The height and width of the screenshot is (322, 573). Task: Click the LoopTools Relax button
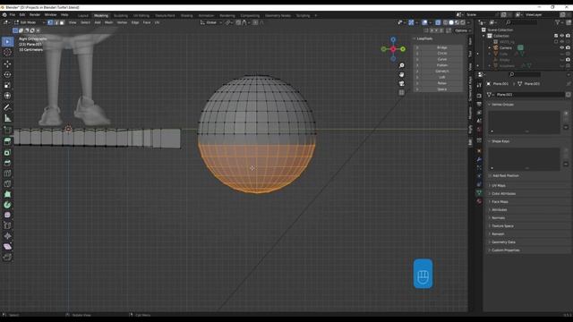pyautogui.click(x=441, y=83)
